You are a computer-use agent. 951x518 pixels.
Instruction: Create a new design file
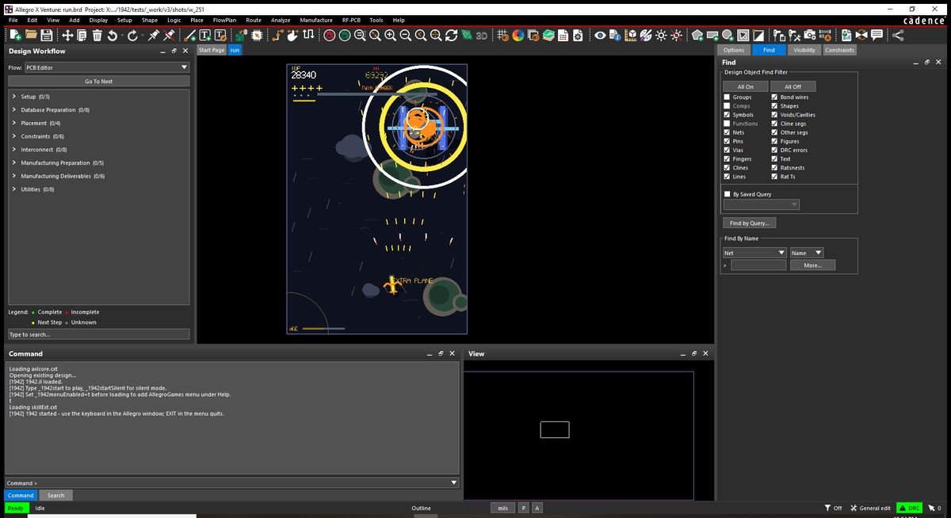coord(16,35)
